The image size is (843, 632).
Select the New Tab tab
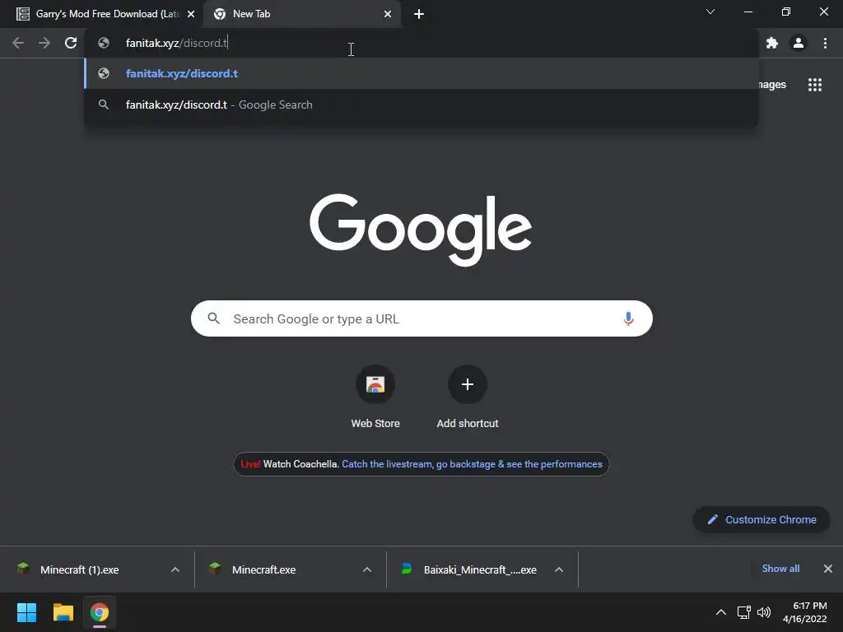click(301, 14)
